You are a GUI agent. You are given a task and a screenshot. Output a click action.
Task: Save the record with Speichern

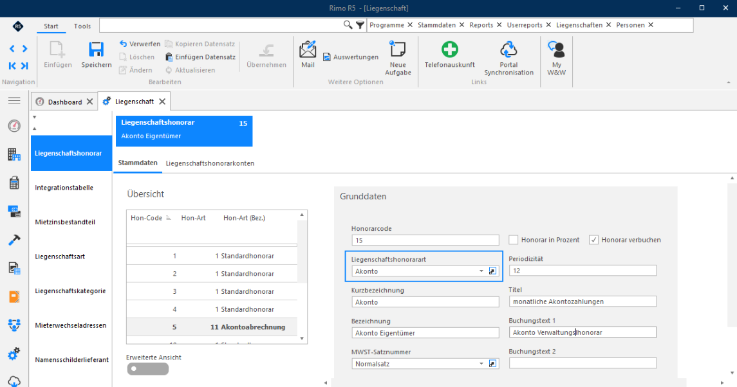(97, 55)
